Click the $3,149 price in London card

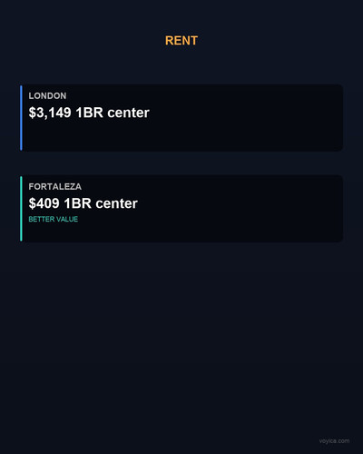tap(50, 113)
